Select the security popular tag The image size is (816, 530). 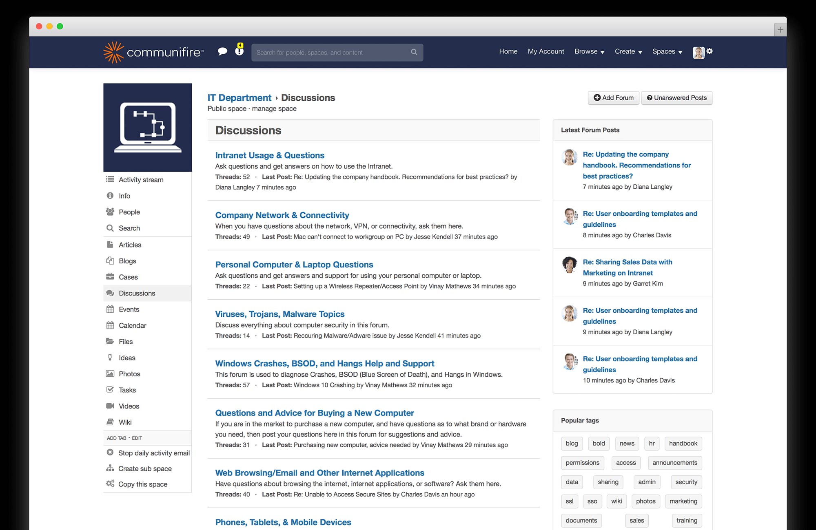tap(686, 482)
